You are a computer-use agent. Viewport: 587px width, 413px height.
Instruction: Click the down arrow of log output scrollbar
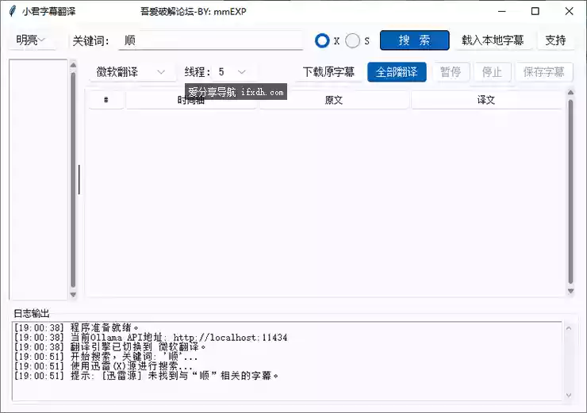click(567, 396)
